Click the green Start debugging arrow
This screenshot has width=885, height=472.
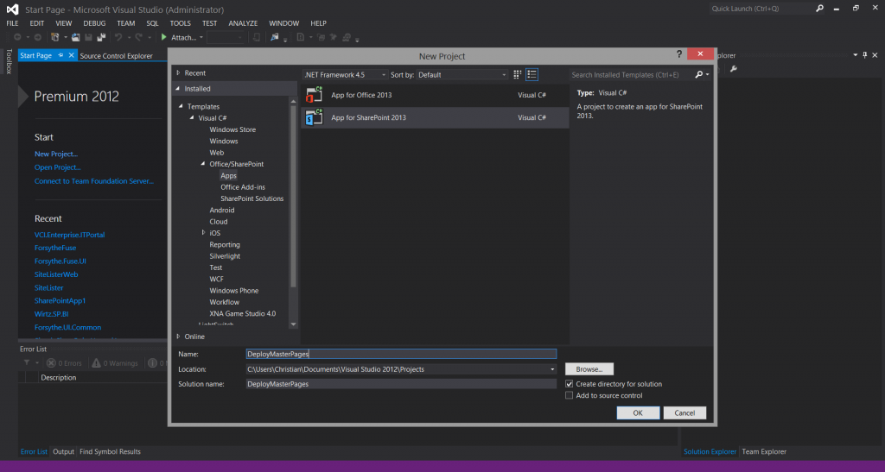(x=163, y=37)
